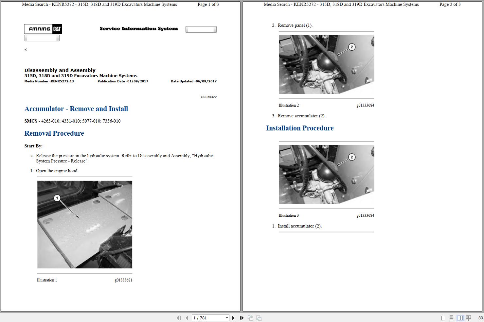
Task: Activate single page view mode
Action: tap(443, 317)
